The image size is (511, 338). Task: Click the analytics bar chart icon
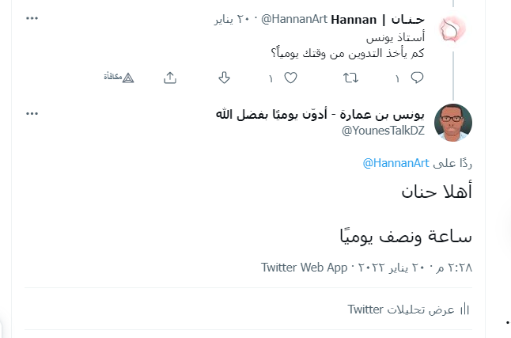(x=466, y=309)
